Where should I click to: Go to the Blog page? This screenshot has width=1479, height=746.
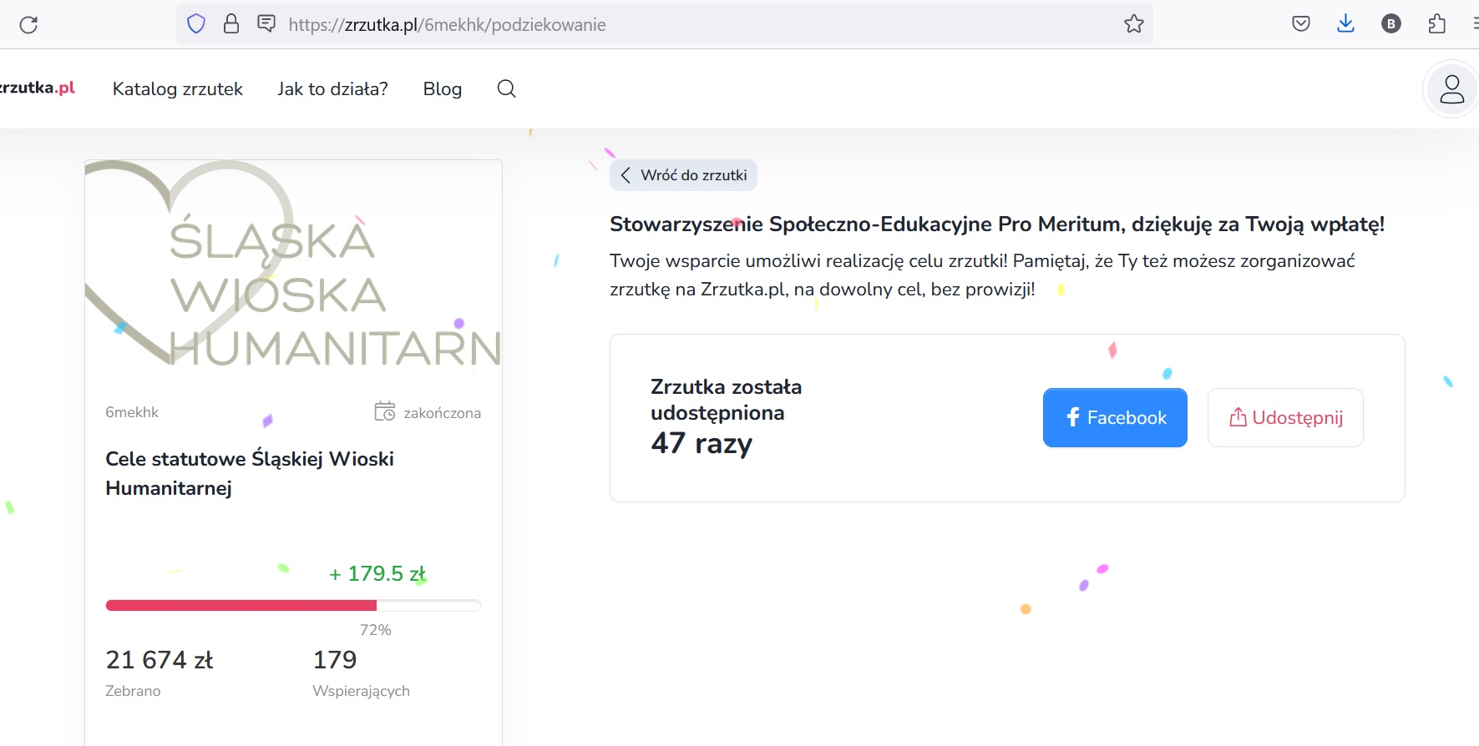click(x=443, y=88)
